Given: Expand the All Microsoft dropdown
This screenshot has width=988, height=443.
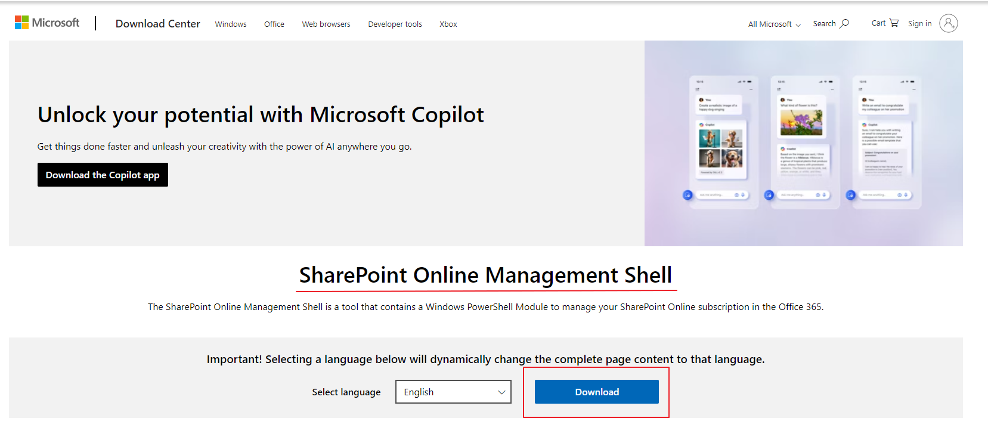Looking at the screenshot, I should click(x=775, y=24).
